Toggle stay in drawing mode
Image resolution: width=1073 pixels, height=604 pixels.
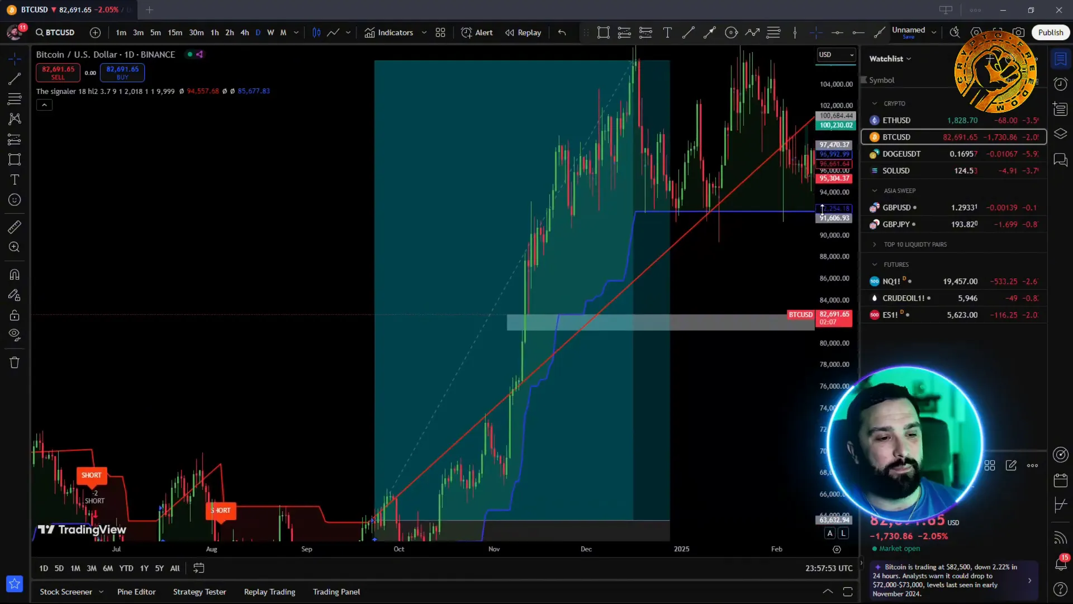pos(15,295)
